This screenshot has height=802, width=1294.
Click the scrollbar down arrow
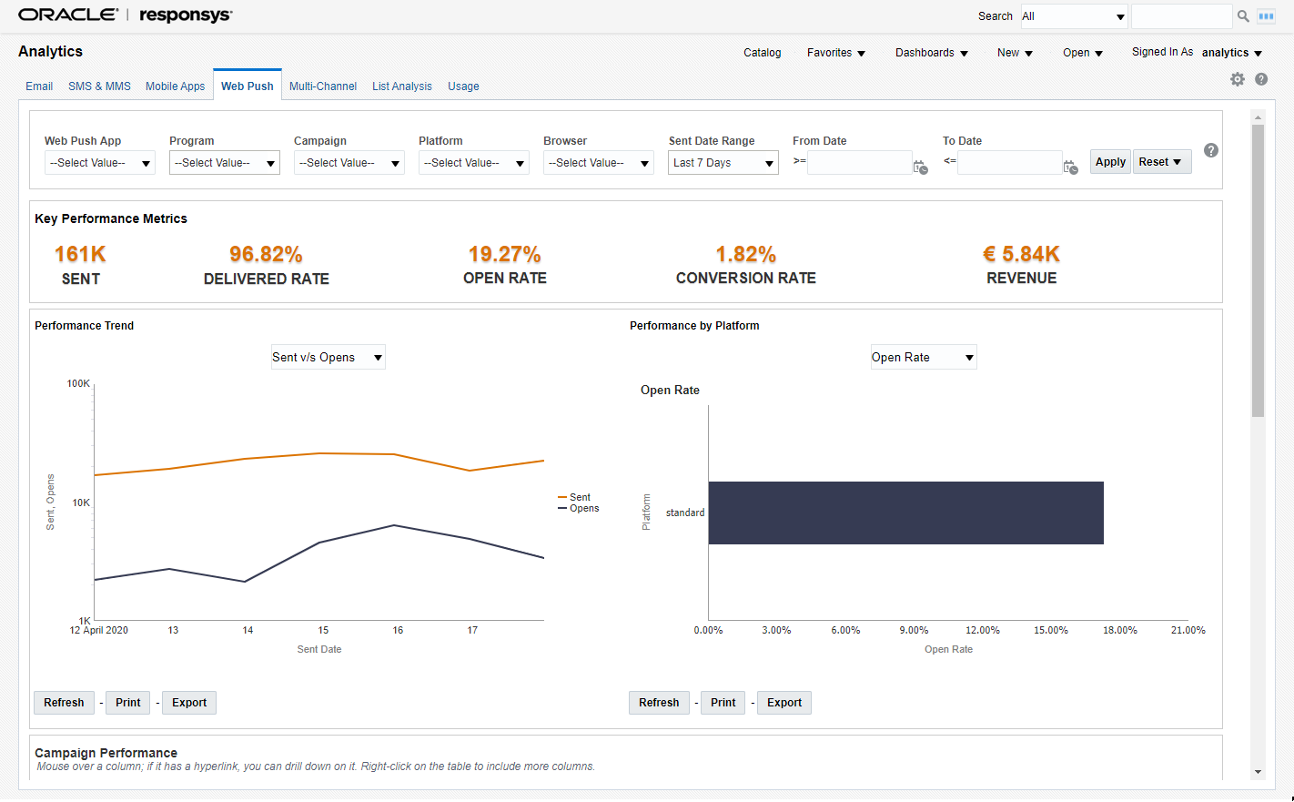tap(1258, 771)
